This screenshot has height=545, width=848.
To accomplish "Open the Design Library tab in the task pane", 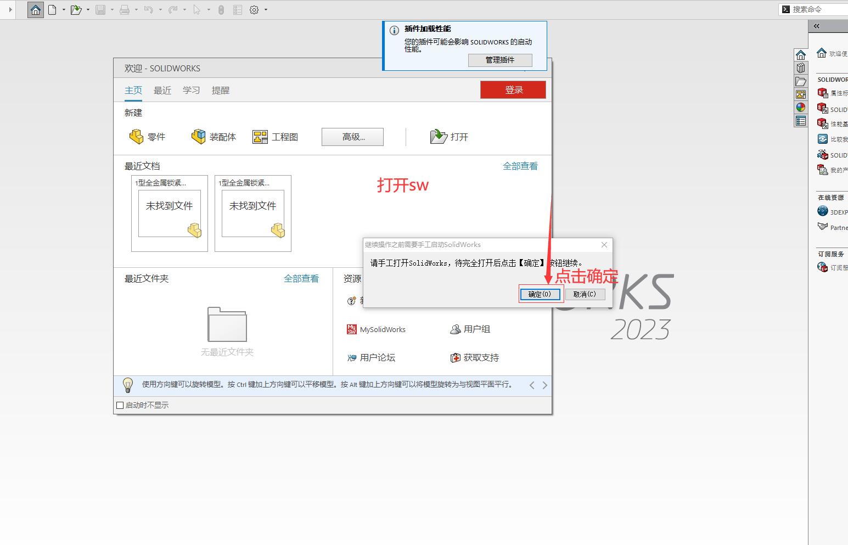I will pyautogui.click(x=801, y=68).
